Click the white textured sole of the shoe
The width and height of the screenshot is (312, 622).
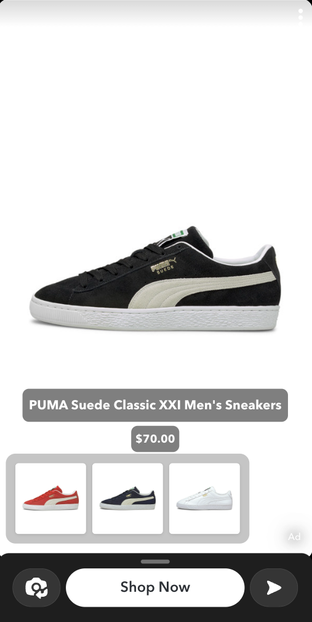(x=154, y=317)
